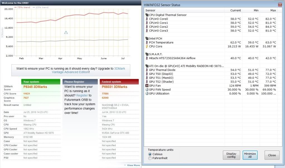The height and width of the screenshot is (168, 285).
Task: Click the P66031 3DMarks score
Action: pyautogui.click(x=115, y=87)
